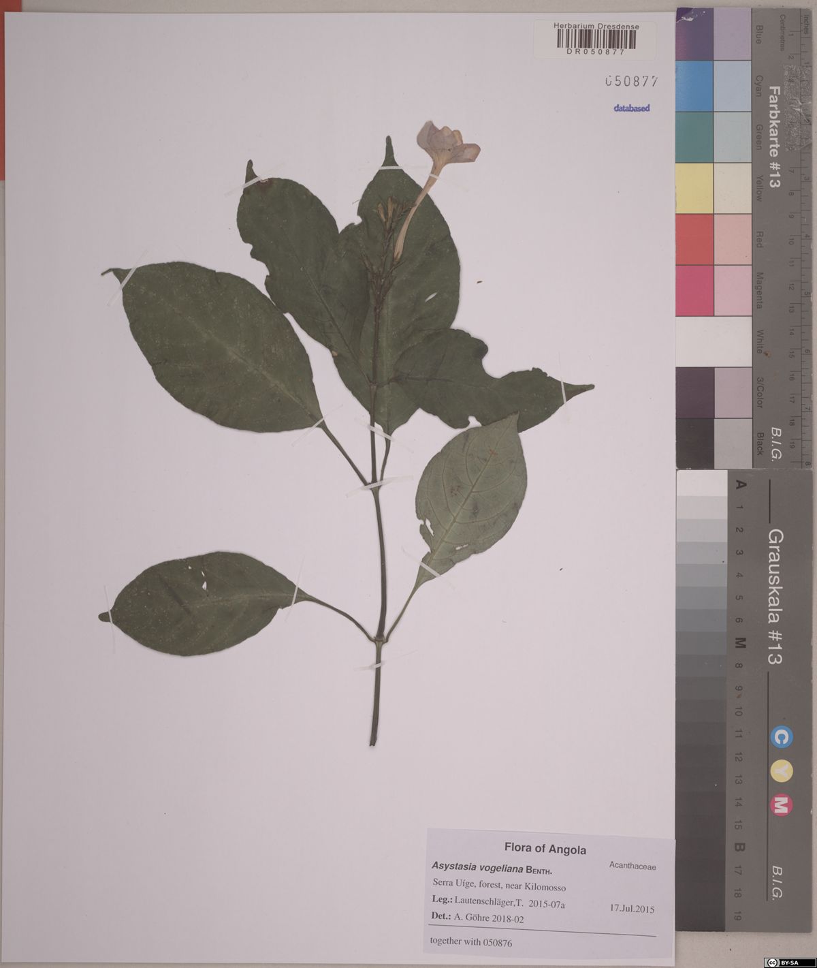Click the blue C circle on the gray scale
Image resolution: width=817 pixels, height=968 pixels.
click(x=781, y=736)
